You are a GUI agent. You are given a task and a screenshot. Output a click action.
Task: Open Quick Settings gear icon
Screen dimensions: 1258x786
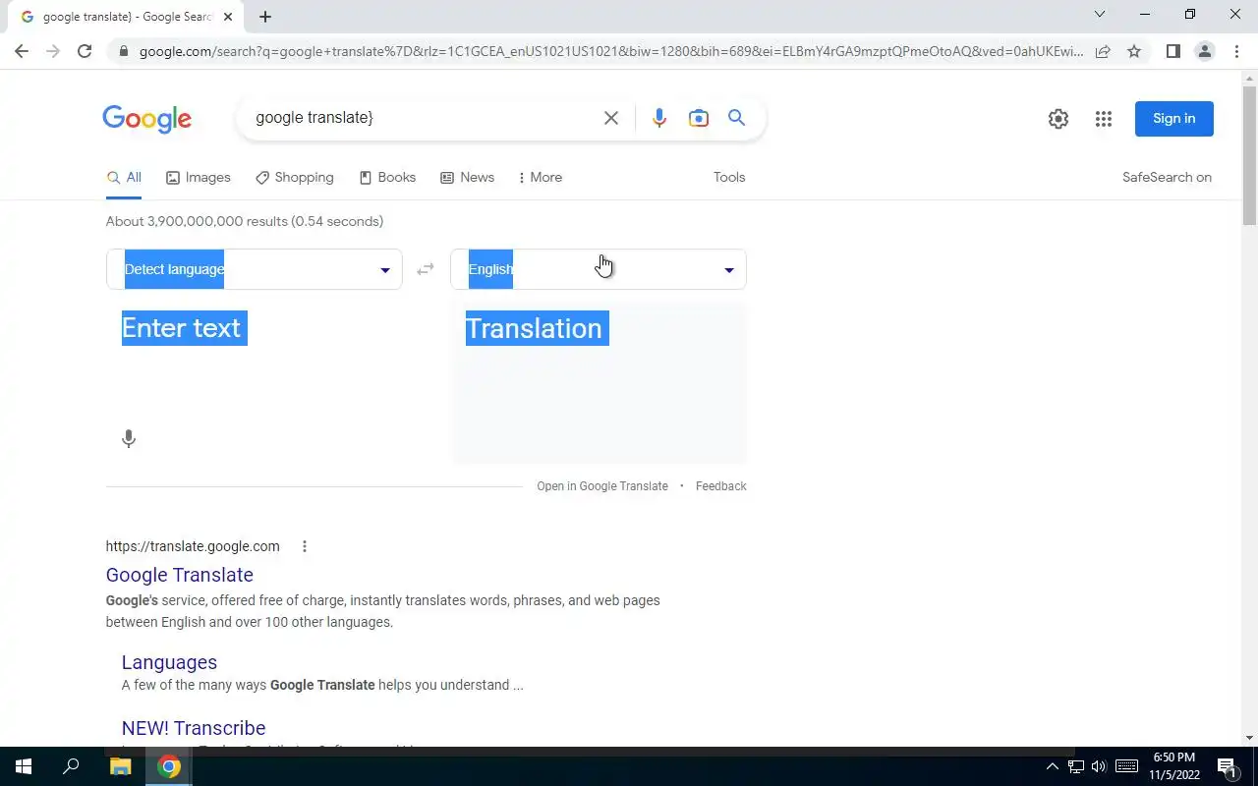coord(1058,119)
